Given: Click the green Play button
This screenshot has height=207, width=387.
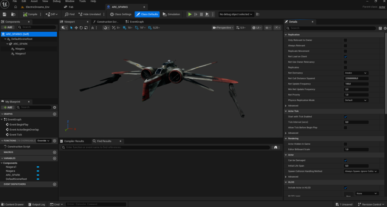Looking at the screenshot, I should click(x=190, y=14).
